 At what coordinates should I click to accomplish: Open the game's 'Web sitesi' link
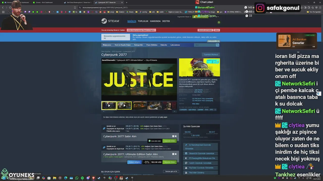(196, 104)
